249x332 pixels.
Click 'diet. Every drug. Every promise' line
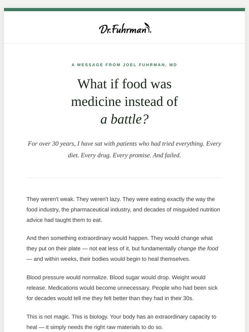[125, 155]
